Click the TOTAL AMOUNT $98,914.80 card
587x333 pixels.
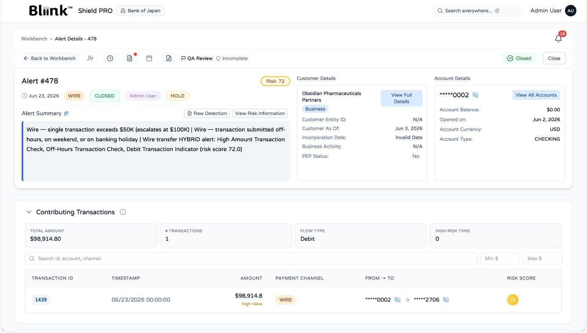point(91,235)
